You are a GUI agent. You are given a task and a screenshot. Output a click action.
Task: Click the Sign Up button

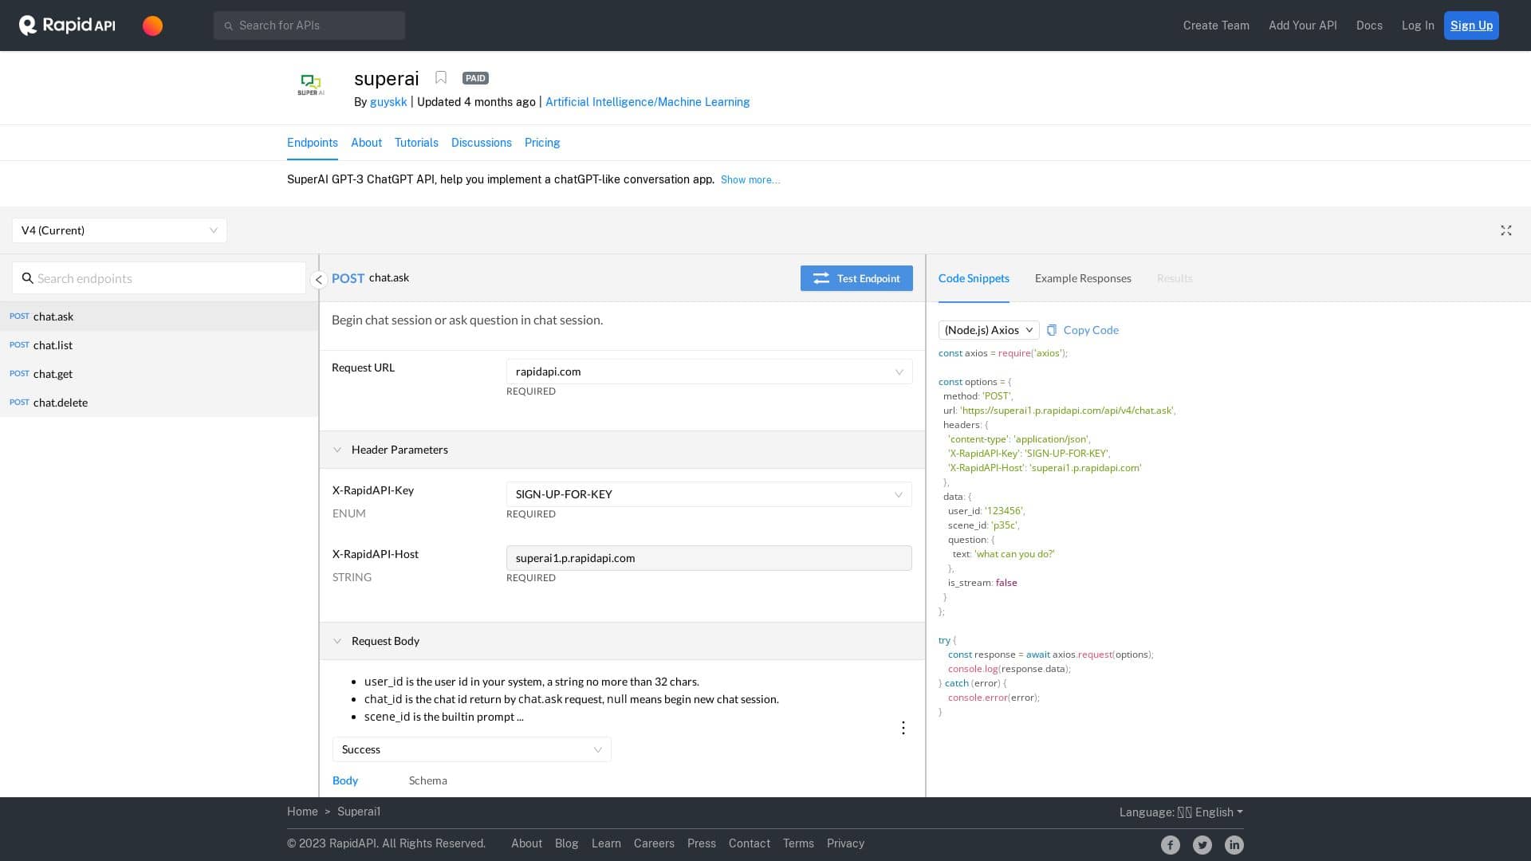click(1471, 25)
